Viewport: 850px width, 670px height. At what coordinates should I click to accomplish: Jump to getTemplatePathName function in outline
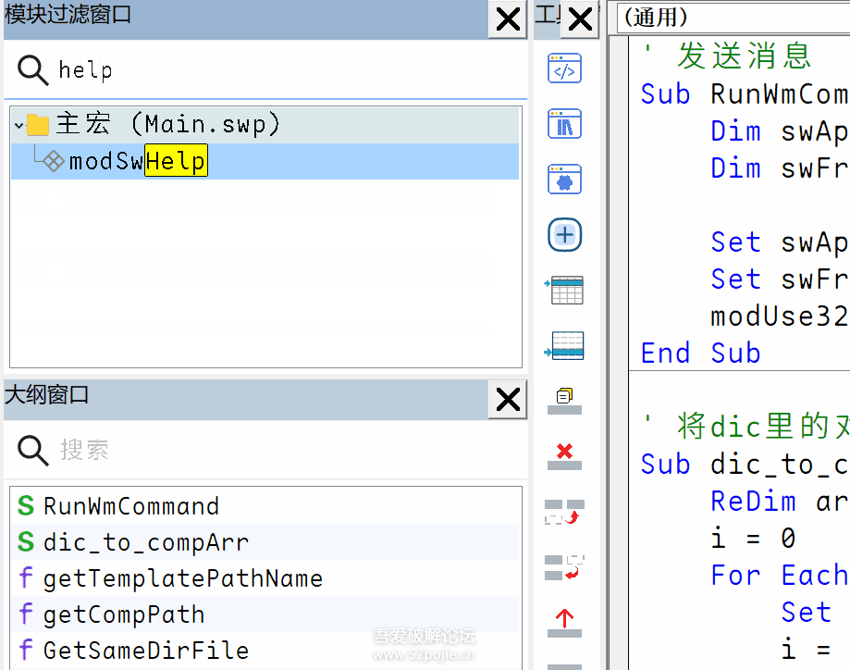point(182,579)
